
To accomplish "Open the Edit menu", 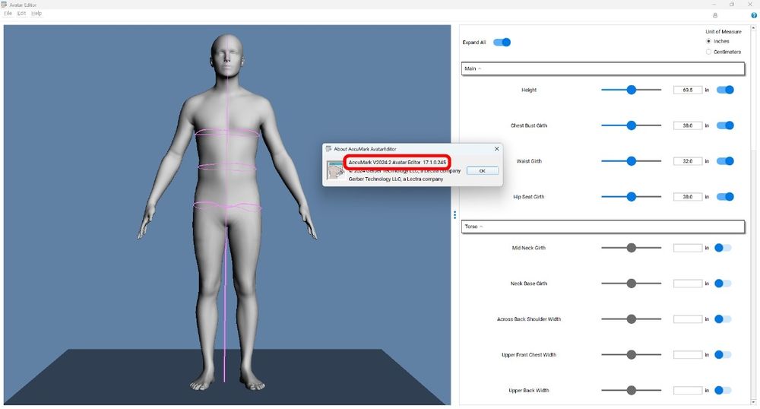I will coord(21,14).
